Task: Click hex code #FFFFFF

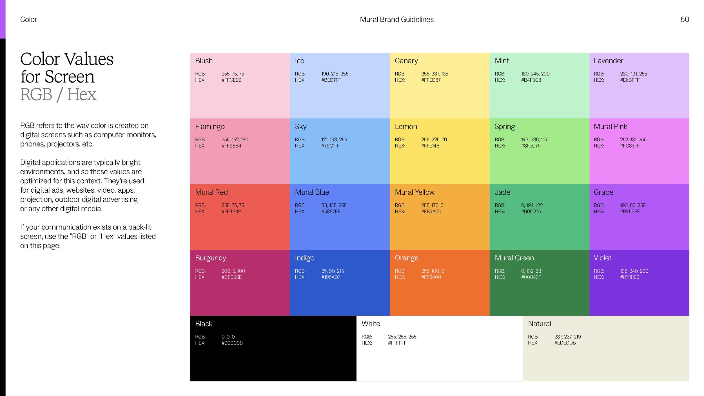Action: pyautogui.click(x=397, y=343)
